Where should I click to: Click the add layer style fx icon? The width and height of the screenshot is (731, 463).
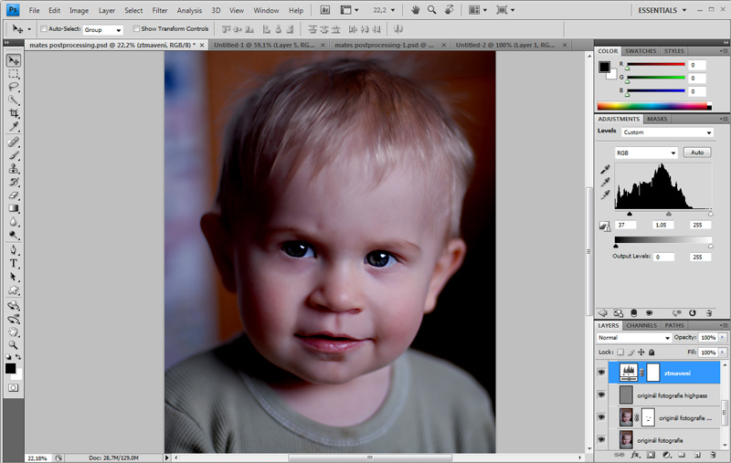(x=634, y=454)
